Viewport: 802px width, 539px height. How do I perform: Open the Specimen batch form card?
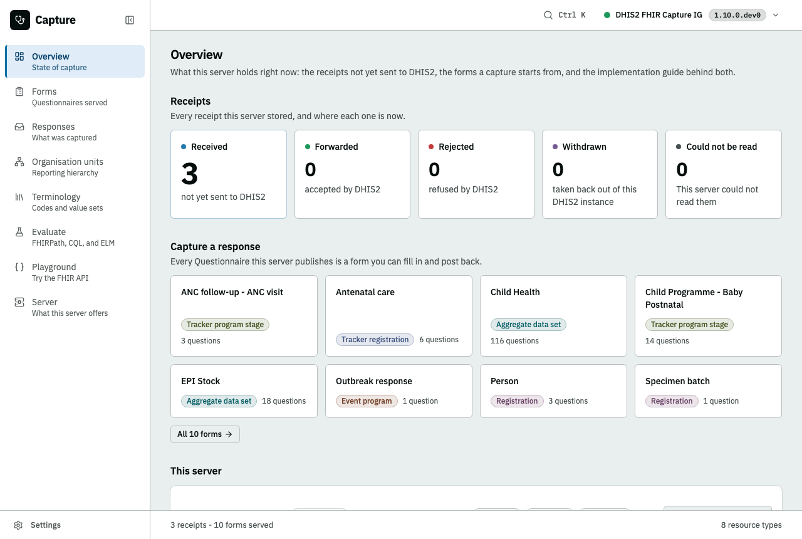[x=708, y=391]
